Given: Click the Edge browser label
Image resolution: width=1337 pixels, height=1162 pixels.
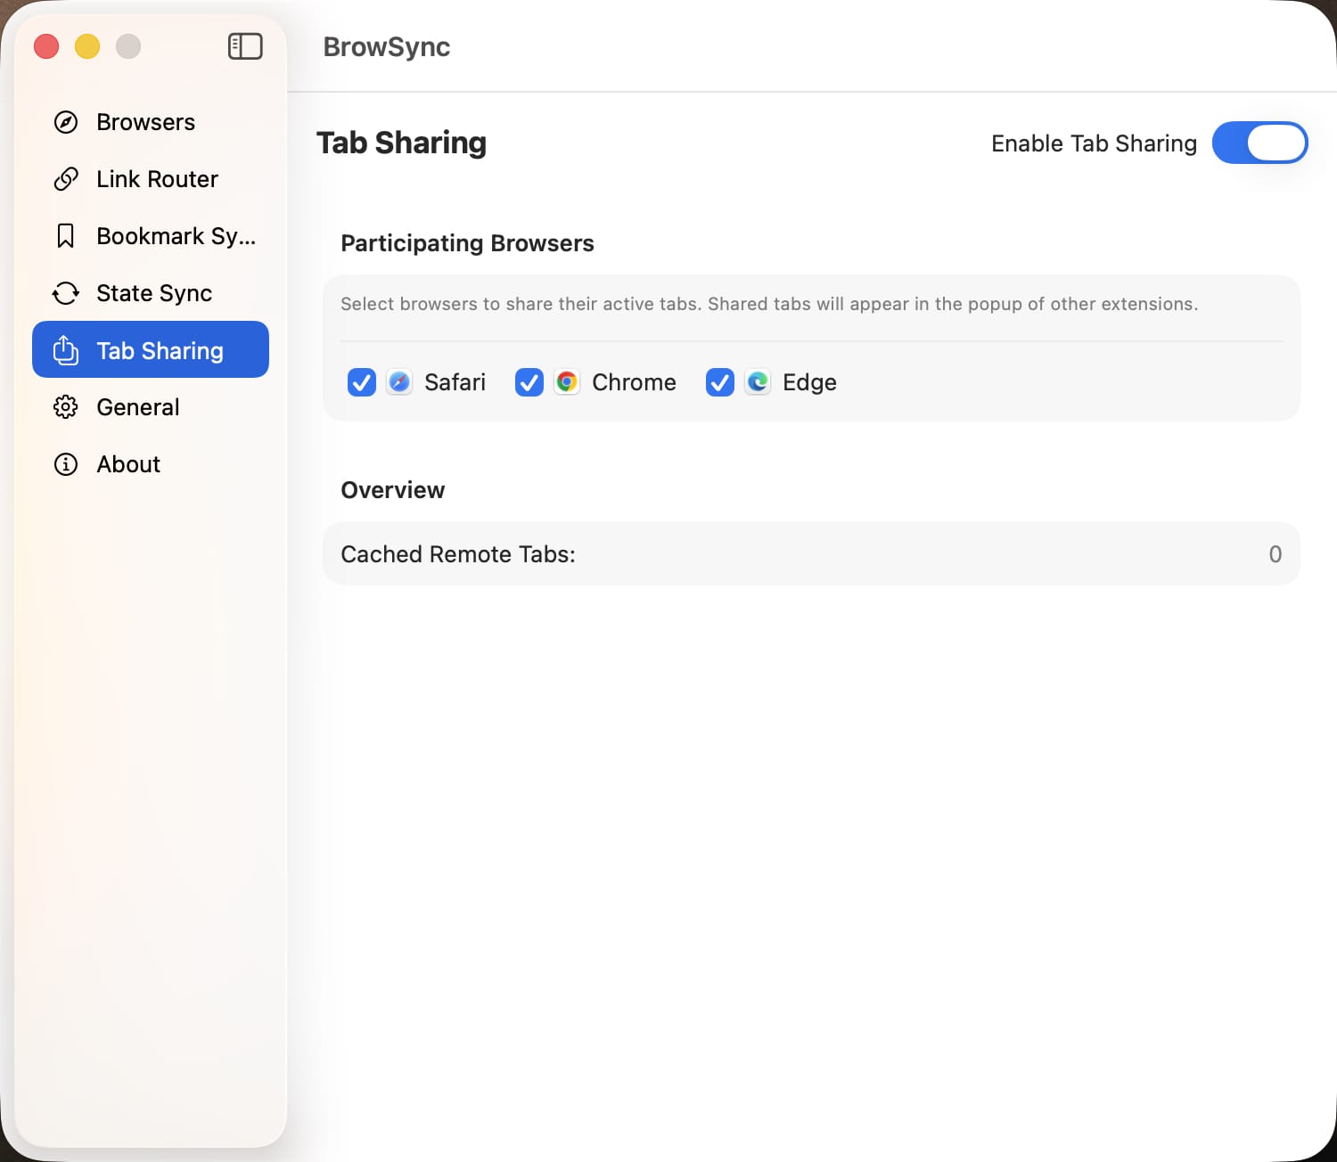Looking at the screenshot, I should pyautogui.click(x=809, y=382).
